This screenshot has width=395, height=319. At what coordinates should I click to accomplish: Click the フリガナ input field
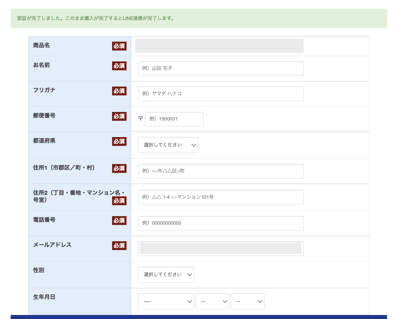click(x=220, y=94)
